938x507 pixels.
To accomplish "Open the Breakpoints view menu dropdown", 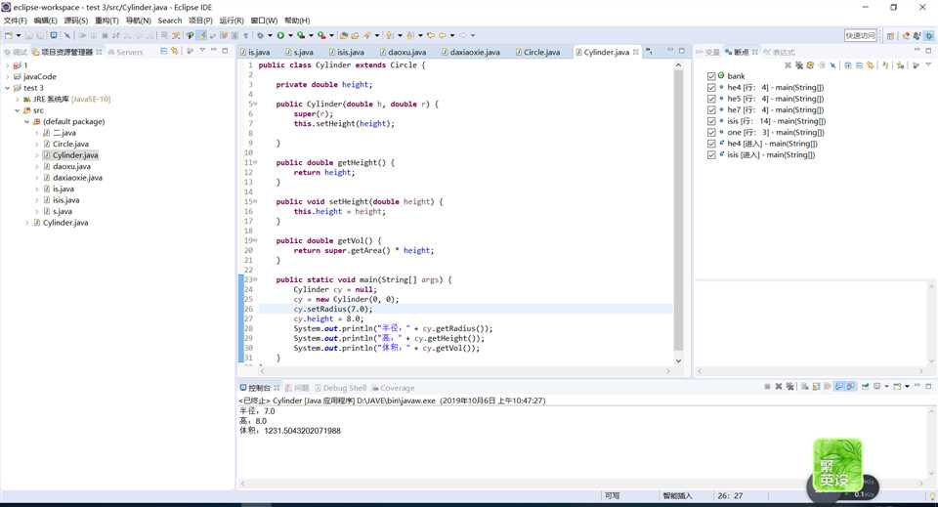I will click(928, 64).
